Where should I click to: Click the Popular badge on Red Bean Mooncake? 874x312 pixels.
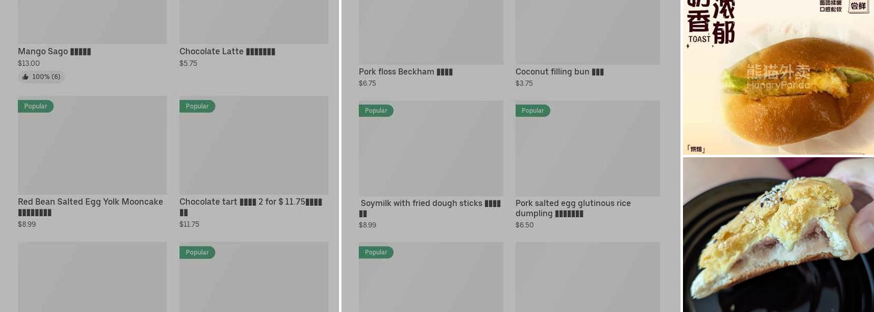point(36,106)
